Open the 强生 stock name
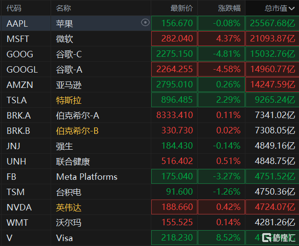 [64, 146]
